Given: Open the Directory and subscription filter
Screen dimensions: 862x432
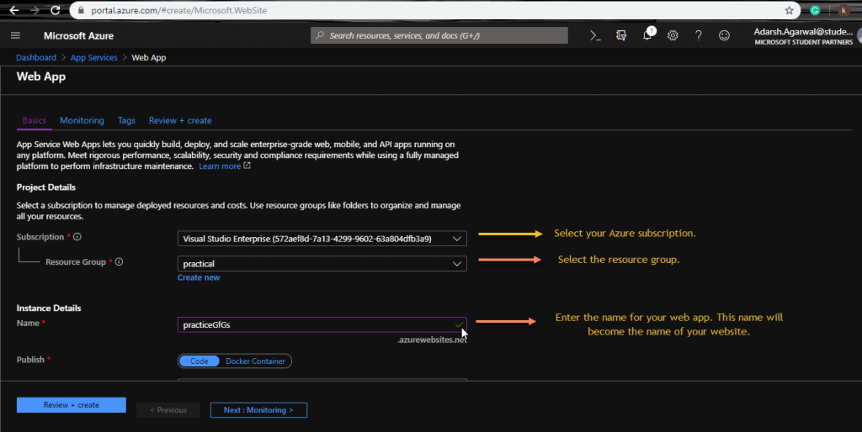Looking at the screenshot, I should tap(621, 35).
